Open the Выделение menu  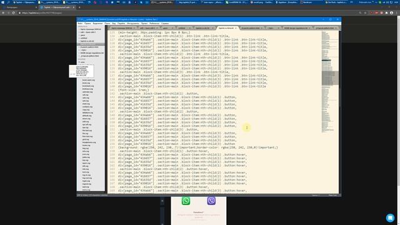click(x=97, y=24)
